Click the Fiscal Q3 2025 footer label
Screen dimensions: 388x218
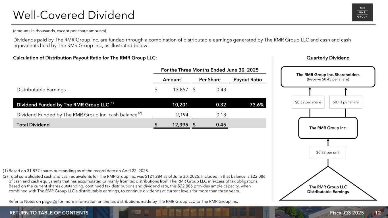(x=347, y=213)
